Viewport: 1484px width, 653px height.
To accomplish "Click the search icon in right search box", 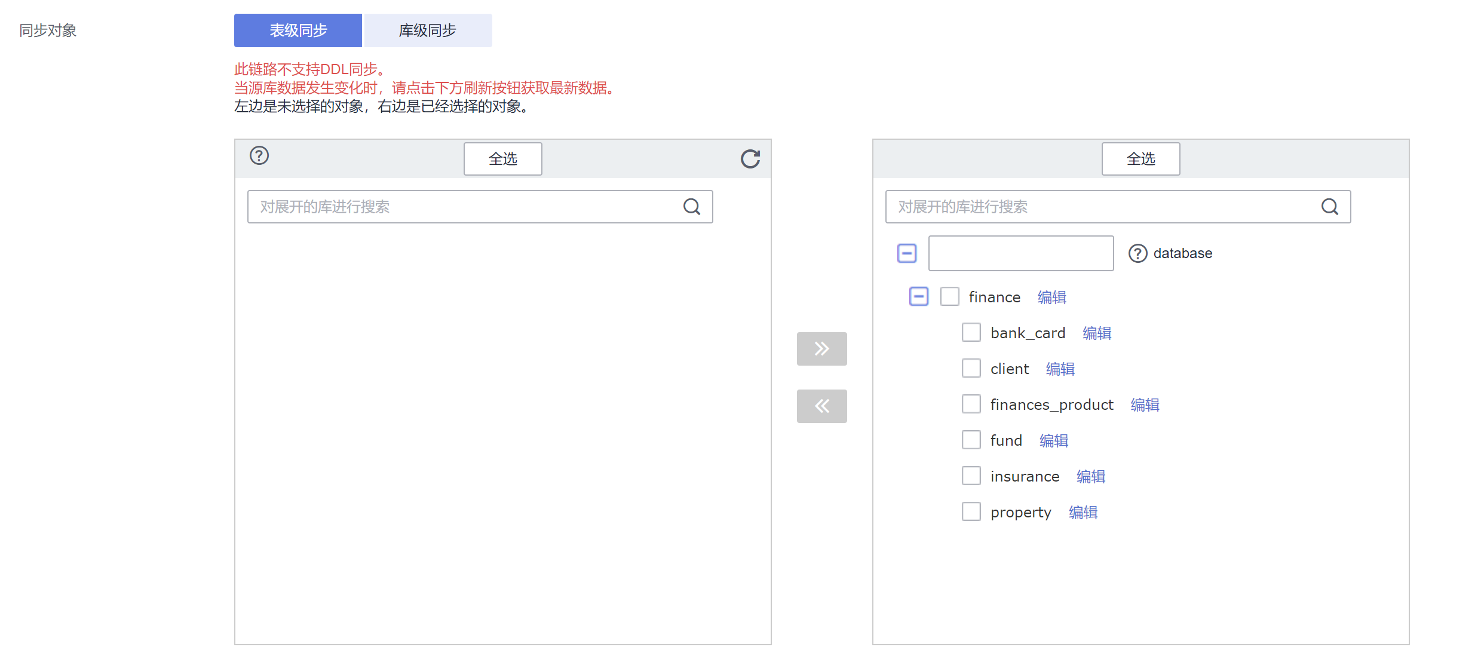I will 1329,207.
